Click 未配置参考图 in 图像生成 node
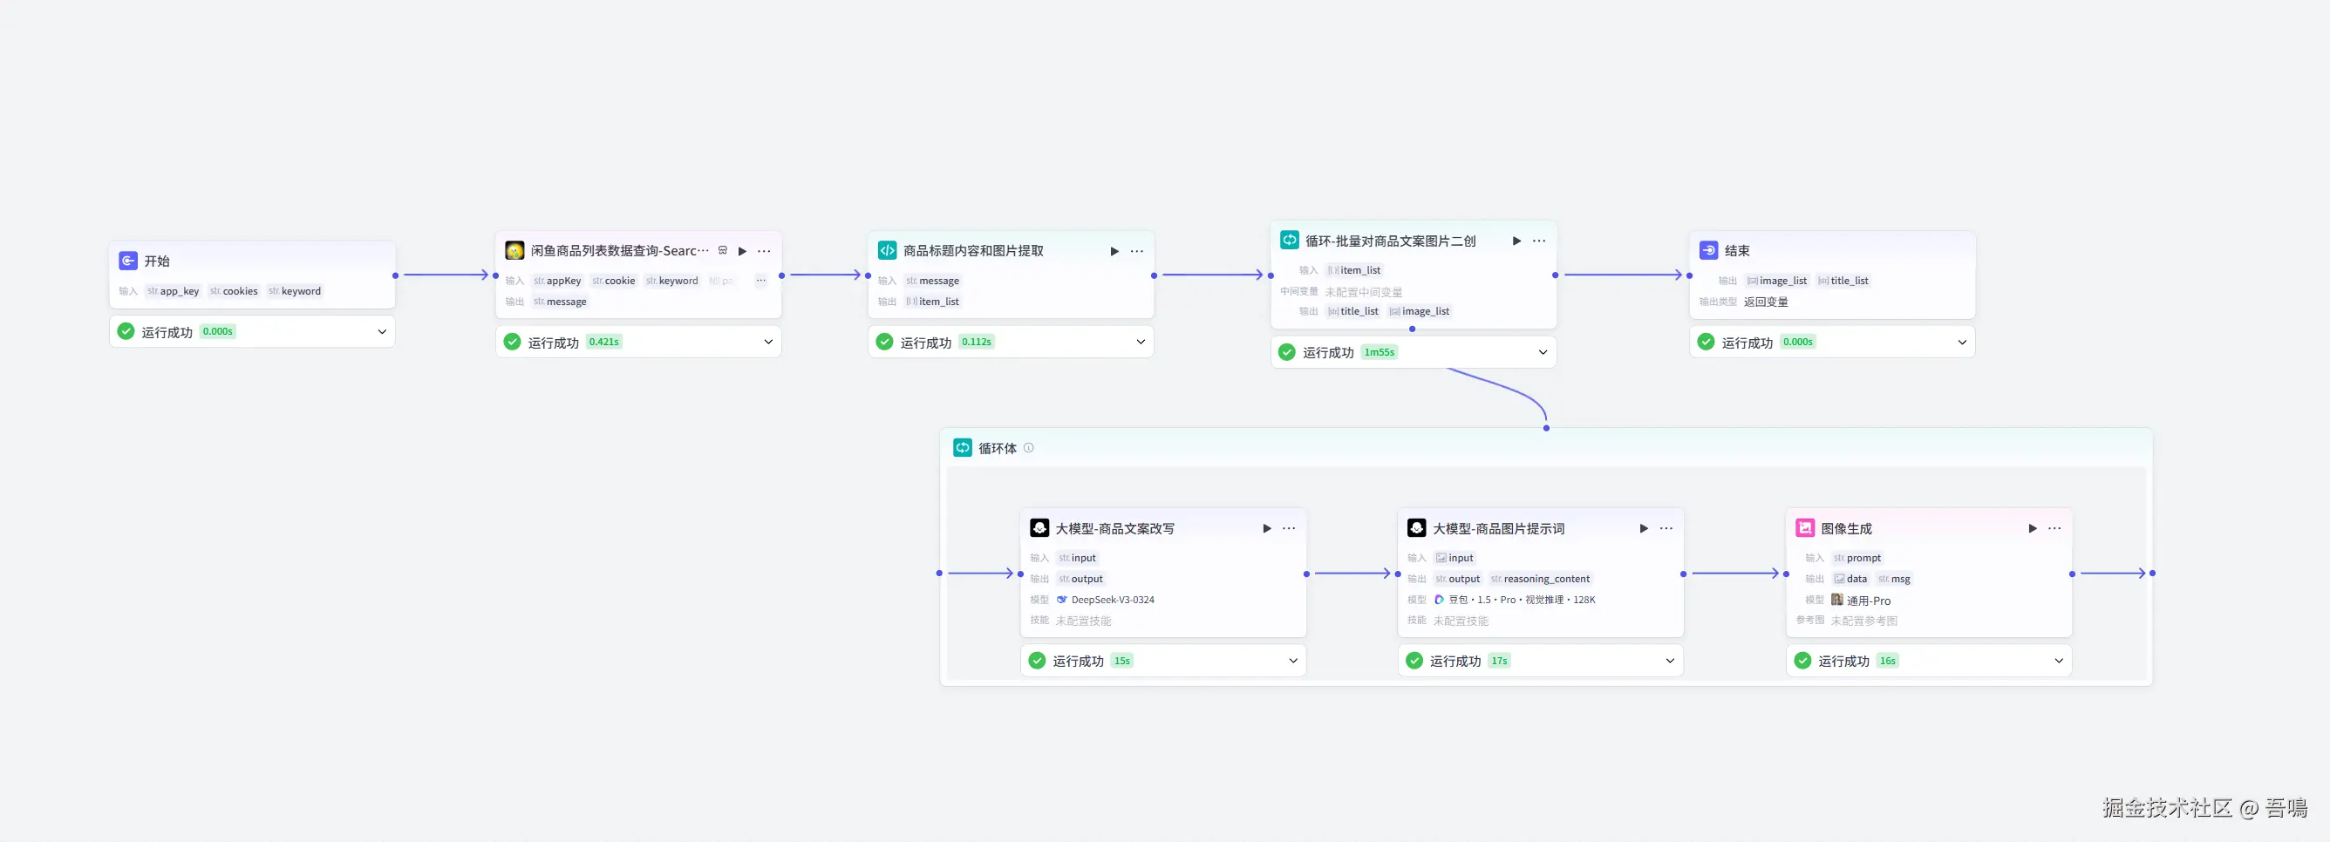The image size is (2330, 842). click(1864, 621)
